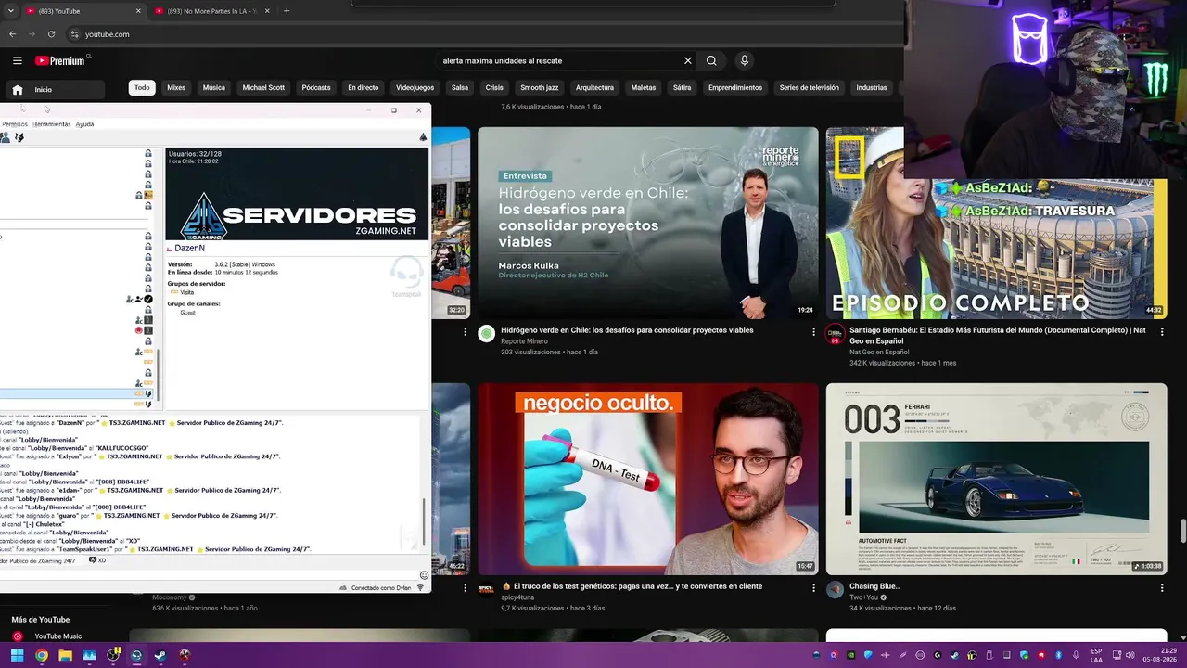The width and height of the screenshot is (1187, 668).
Task: Select the Música filter chip
Action: click(214, 88)
